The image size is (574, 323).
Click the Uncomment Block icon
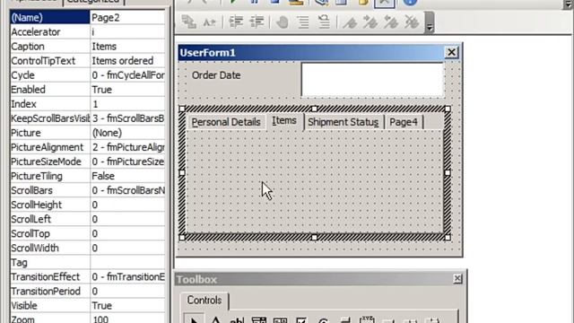coord(324,22)
